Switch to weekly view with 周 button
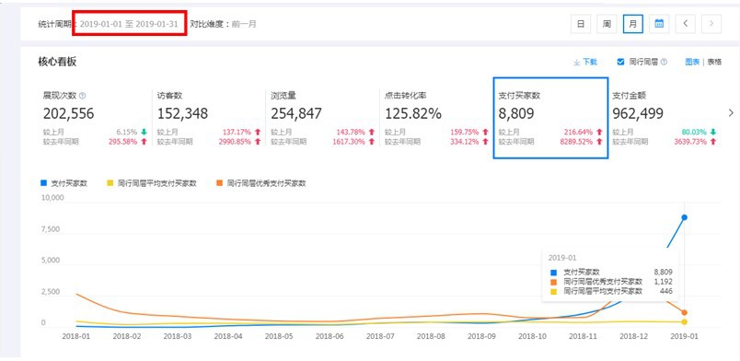Screen dimensions: 740x361 (x=607, y=24)
